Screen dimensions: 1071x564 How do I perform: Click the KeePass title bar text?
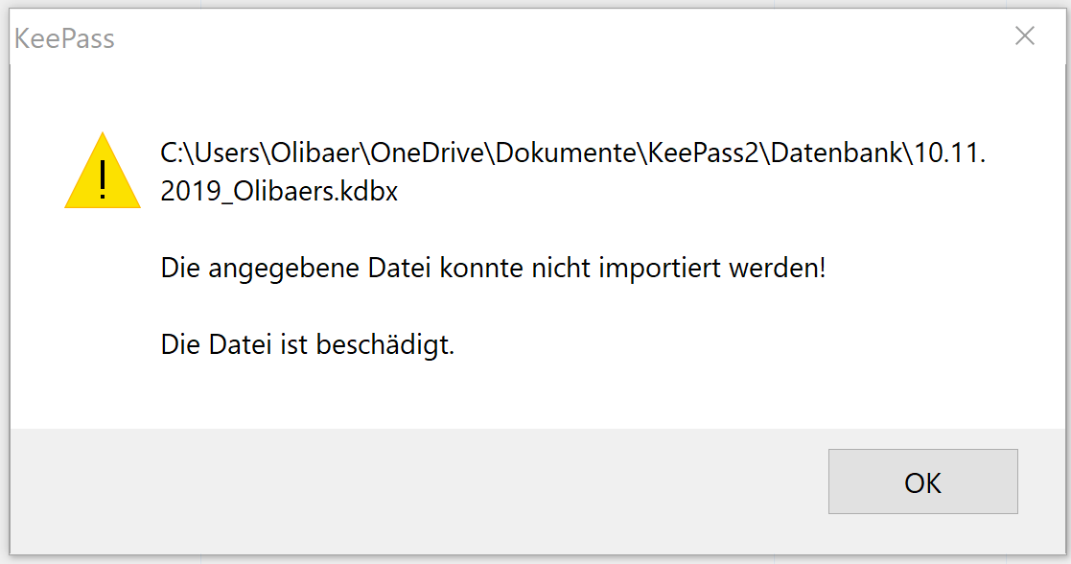click(64, 39)
